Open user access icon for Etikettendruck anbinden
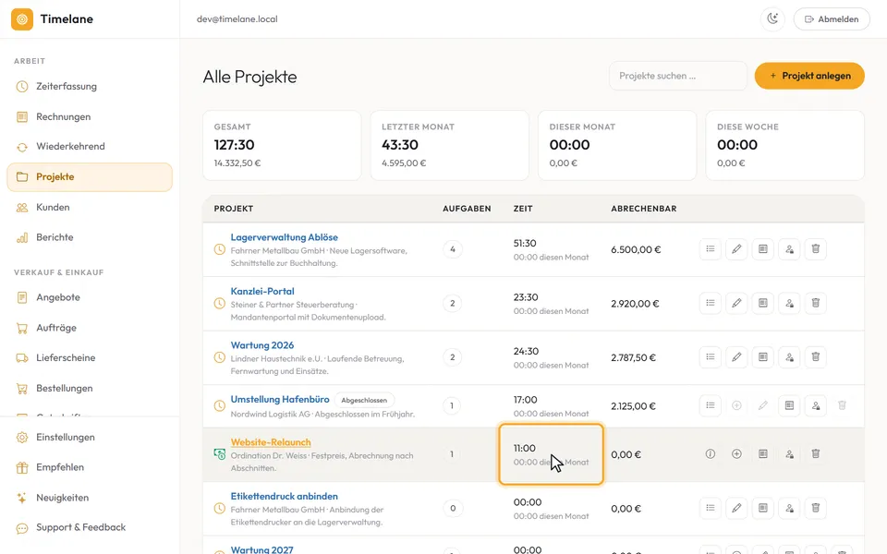 pos(789,508)
